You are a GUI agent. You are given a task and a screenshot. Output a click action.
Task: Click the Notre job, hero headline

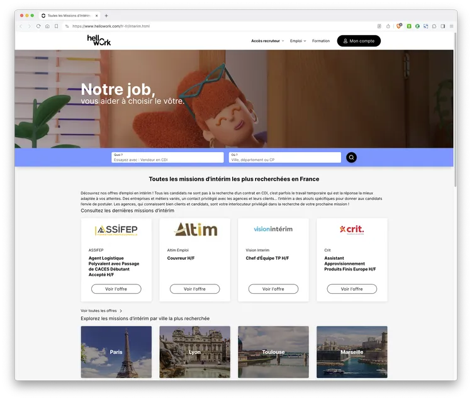[x=118, y=89]
